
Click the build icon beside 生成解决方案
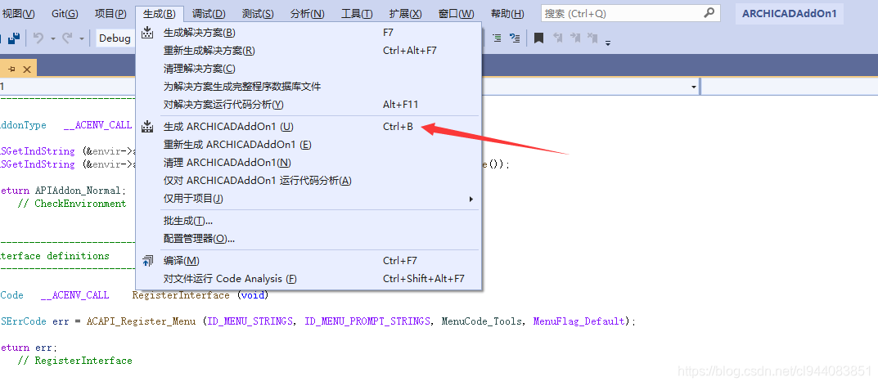point(148,33)
